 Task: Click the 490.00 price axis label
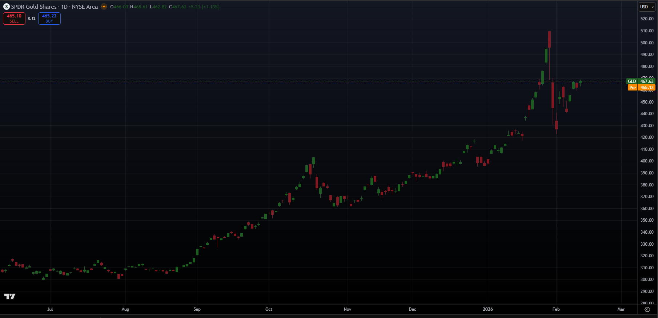(647, 55)
